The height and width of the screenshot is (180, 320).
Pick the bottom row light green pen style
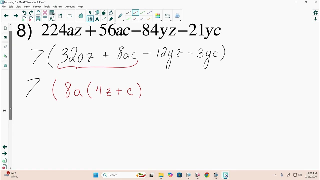coord(128,19)
